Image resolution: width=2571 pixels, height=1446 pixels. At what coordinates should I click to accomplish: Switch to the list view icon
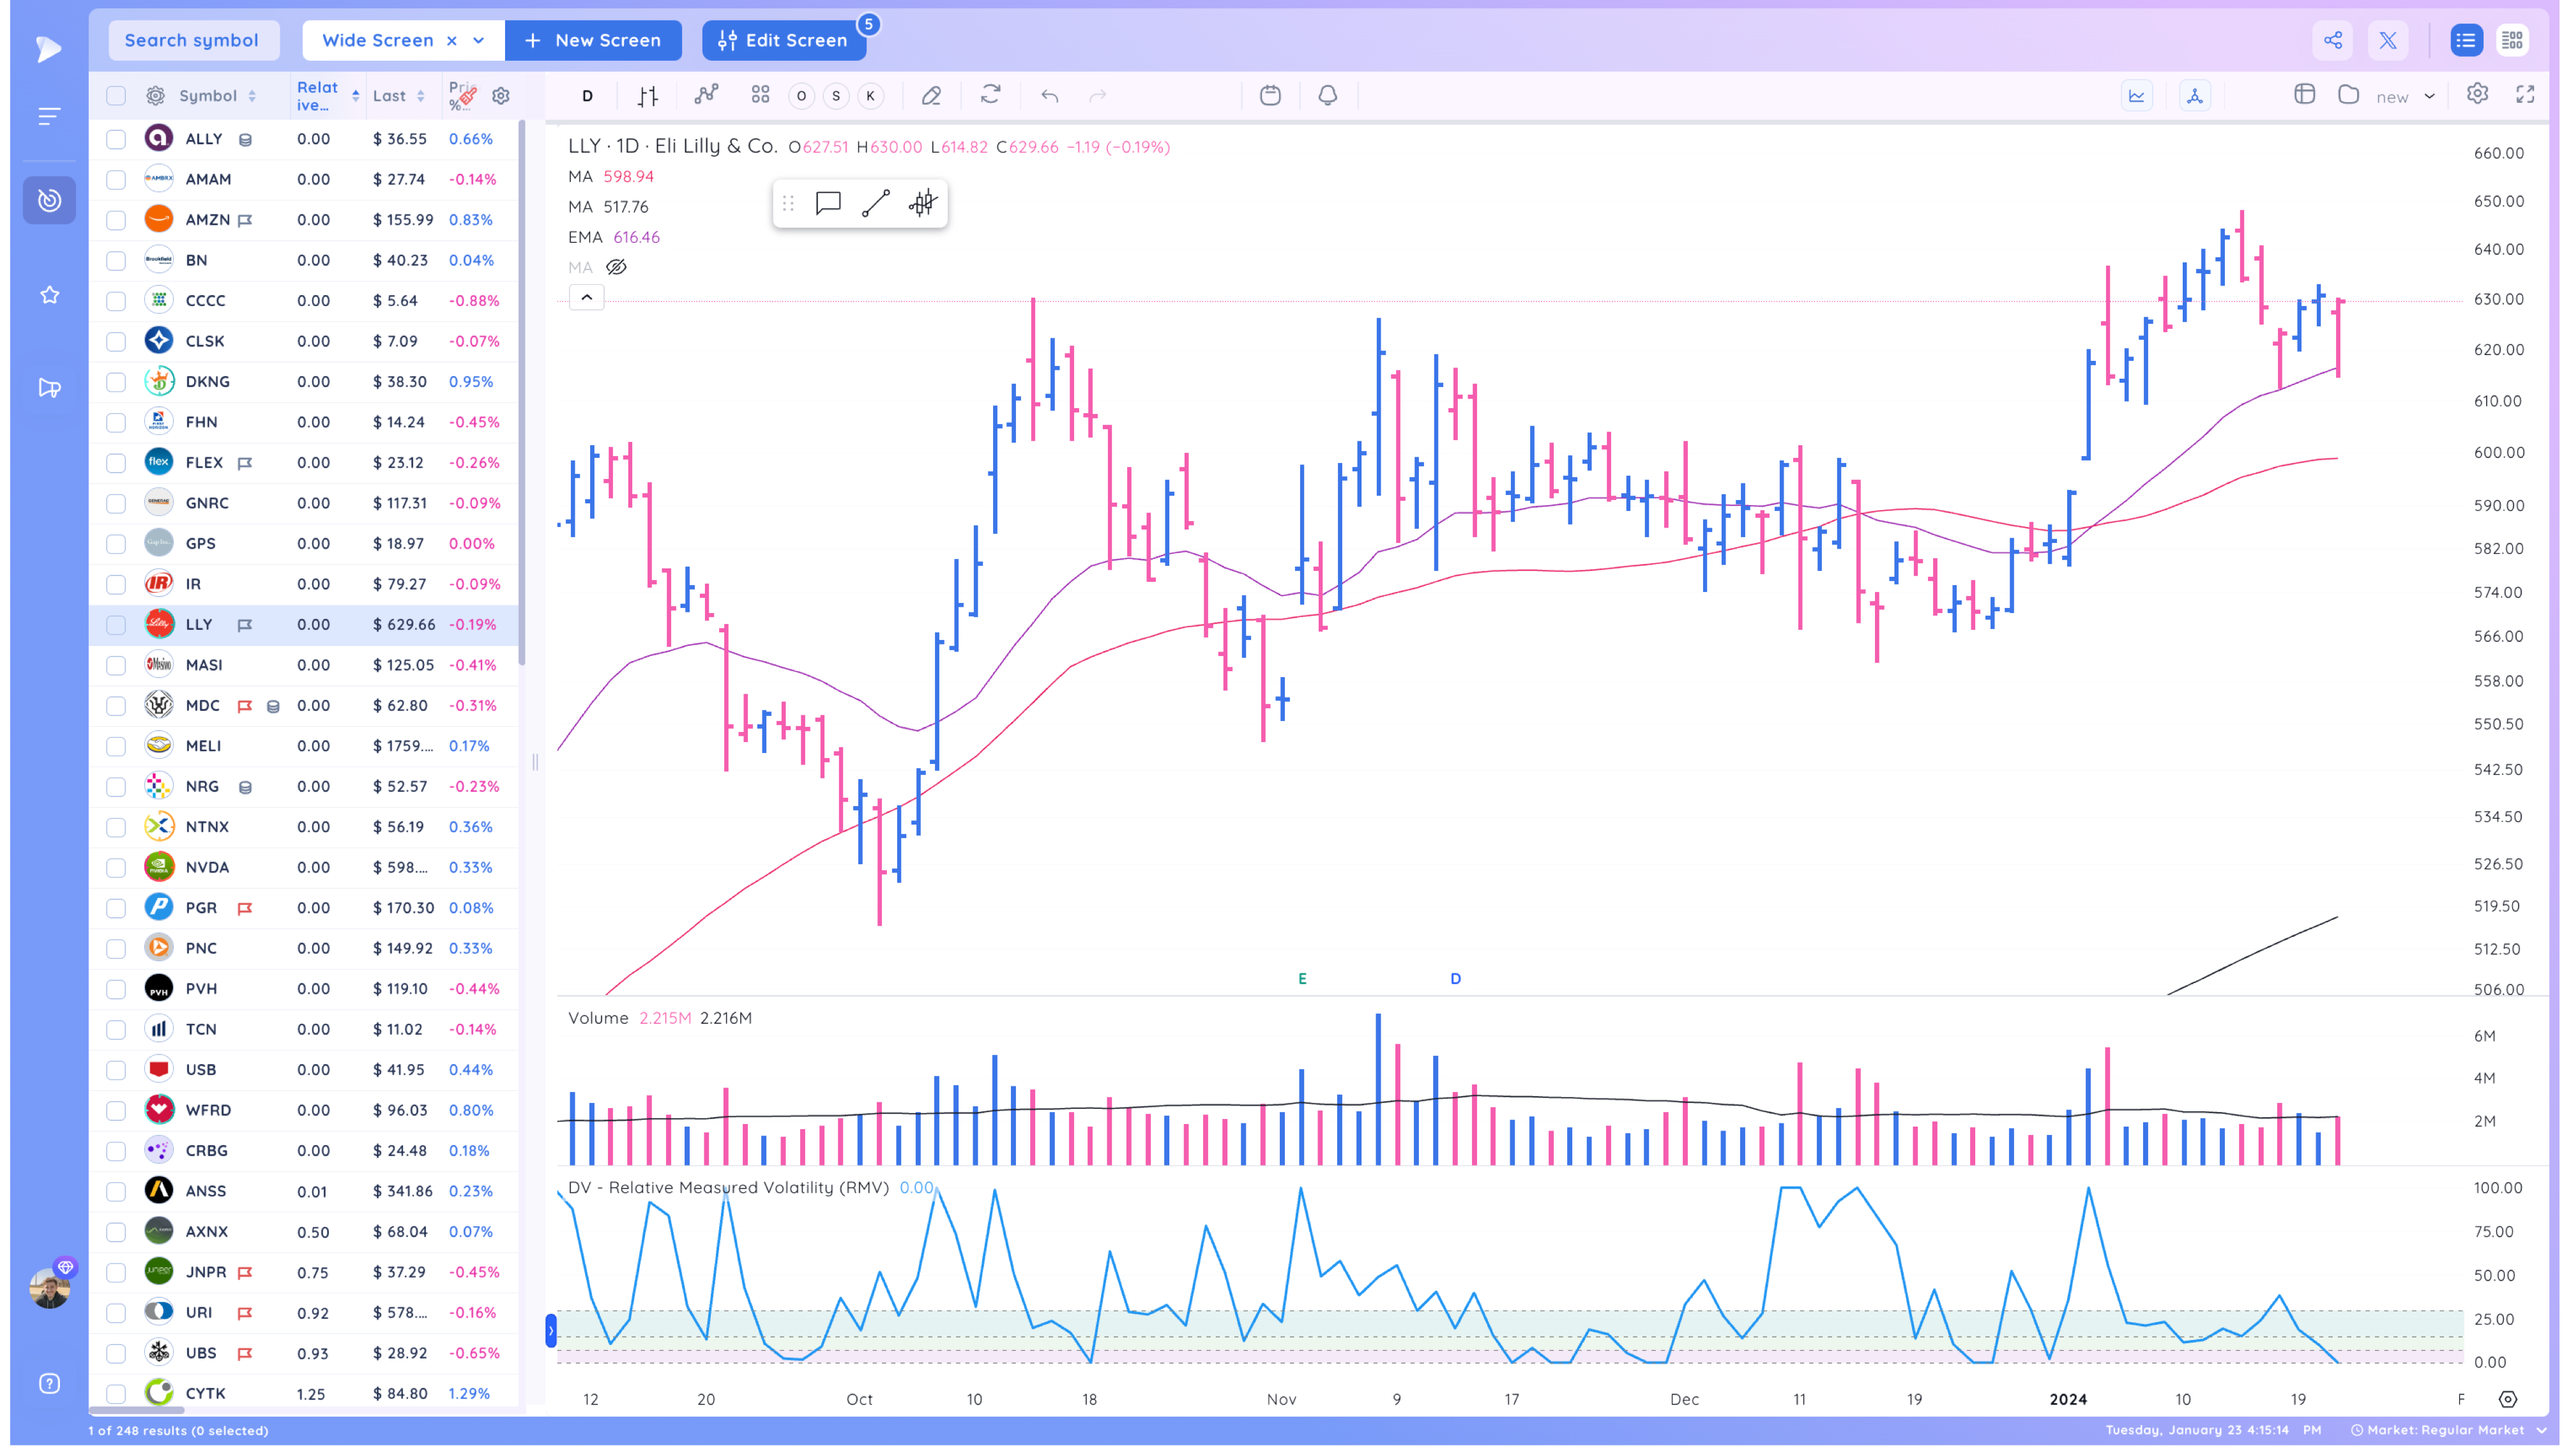2465,40
